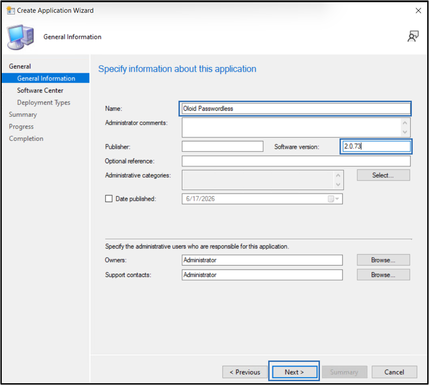This screenshot has width=429, height=385.
Task: Click the Create Application Wizard title icon
Action: pos(11,10)
